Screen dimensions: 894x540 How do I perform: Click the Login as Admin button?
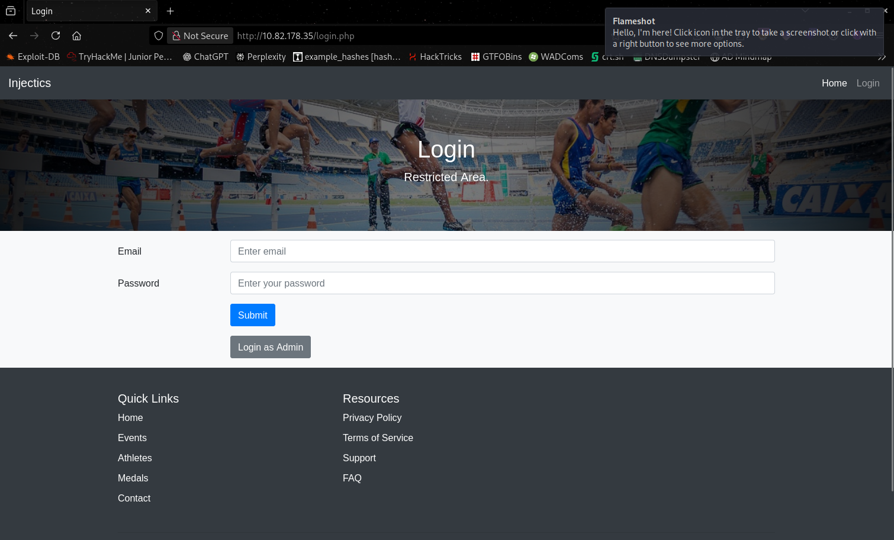click(270, 347)
